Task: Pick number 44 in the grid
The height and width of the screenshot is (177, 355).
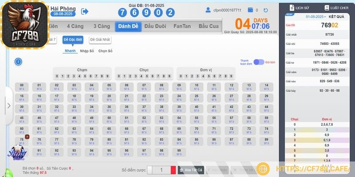Action: pyautogui.click(x=267, y=108)
